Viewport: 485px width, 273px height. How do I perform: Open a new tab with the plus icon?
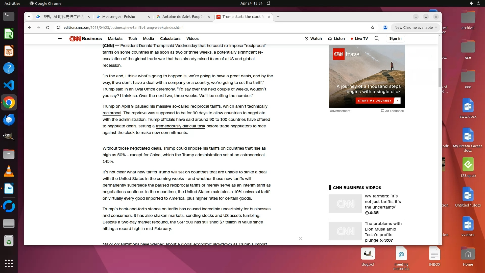click(278, 17)
